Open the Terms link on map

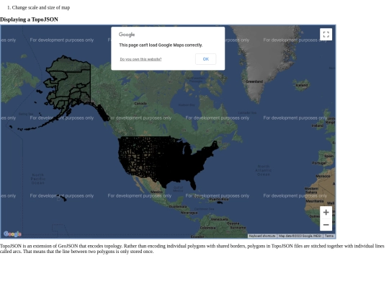point(329,236)
